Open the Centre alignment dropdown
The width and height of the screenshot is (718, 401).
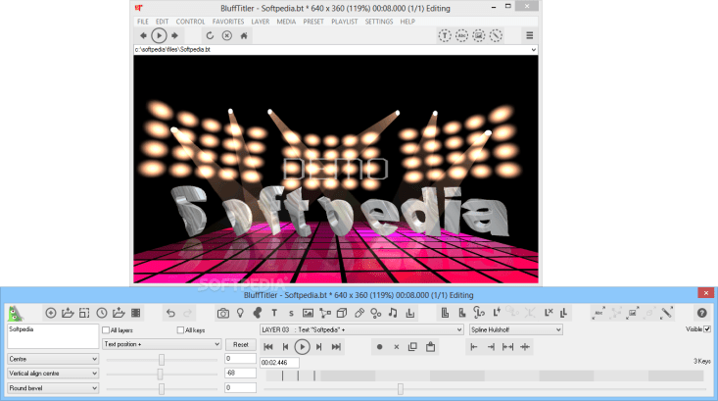(x=53, y=359)
